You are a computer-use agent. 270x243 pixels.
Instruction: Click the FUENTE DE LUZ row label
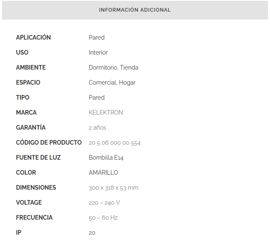click(38, 158)
